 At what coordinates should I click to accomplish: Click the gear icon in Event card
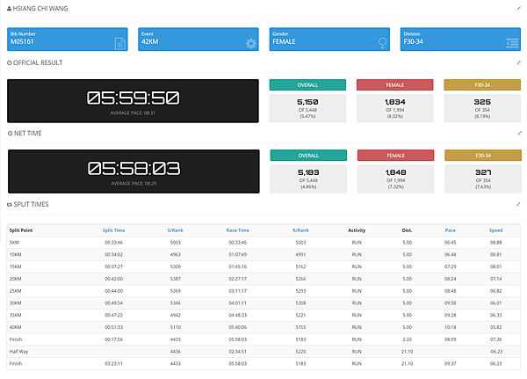(251, 43)
